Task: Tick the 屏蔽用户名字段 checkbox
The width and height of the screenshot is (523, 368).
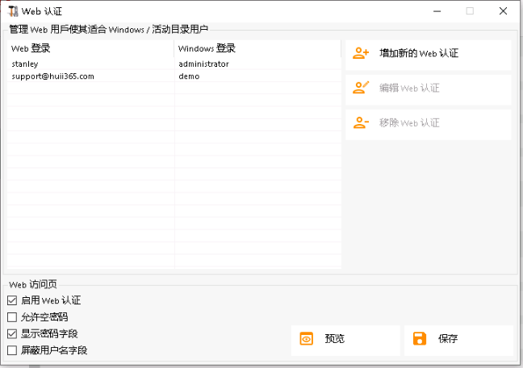Action: (x=12, y=350)
